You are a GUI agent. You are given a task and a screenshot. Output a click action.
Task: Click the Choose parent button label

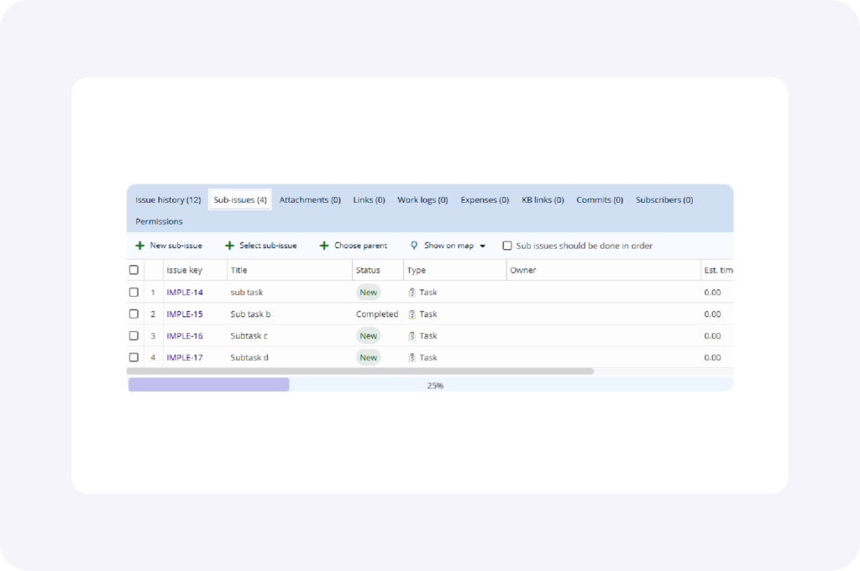(x=361, y=246)
